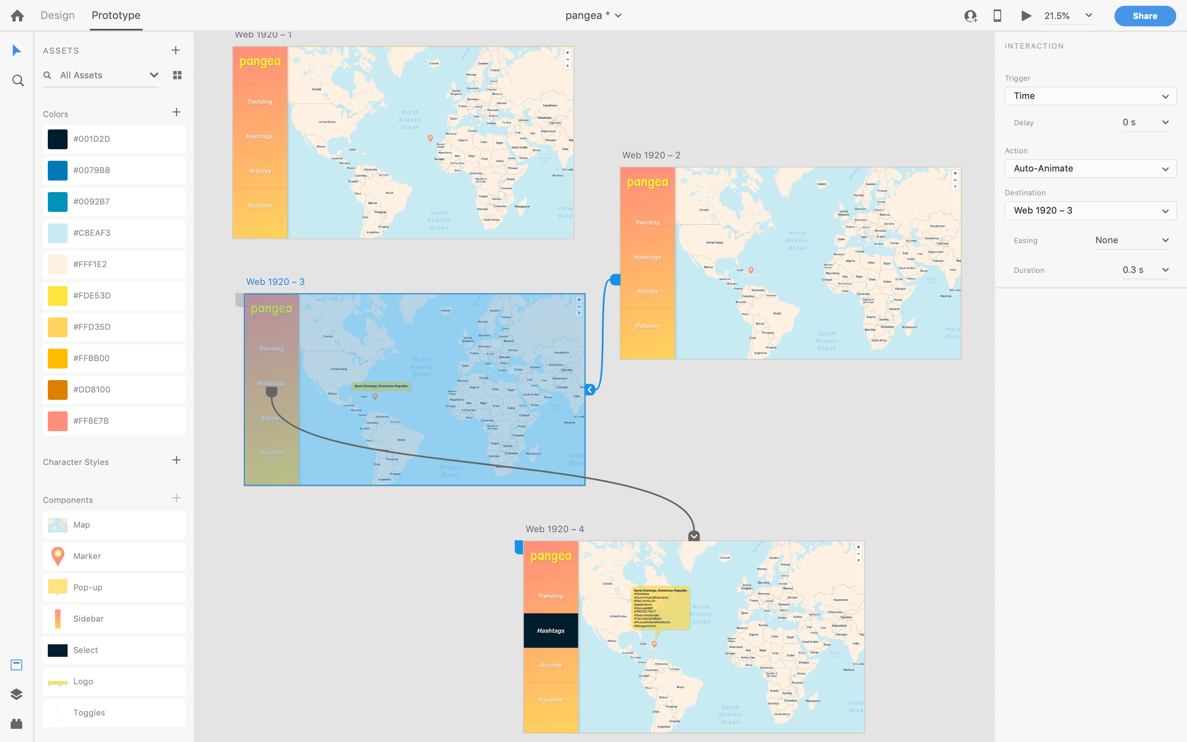
Task: Select the Prototype tab
Action: pos(116,16)
